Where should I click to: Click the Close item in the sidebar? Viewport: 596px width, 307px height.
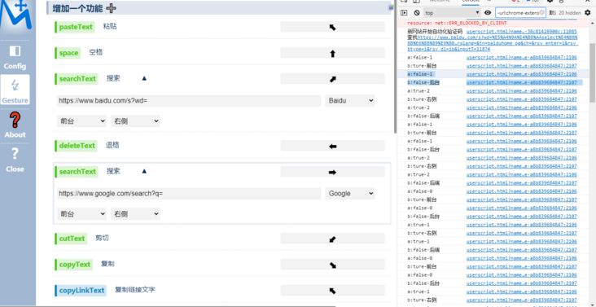(15, 160)
